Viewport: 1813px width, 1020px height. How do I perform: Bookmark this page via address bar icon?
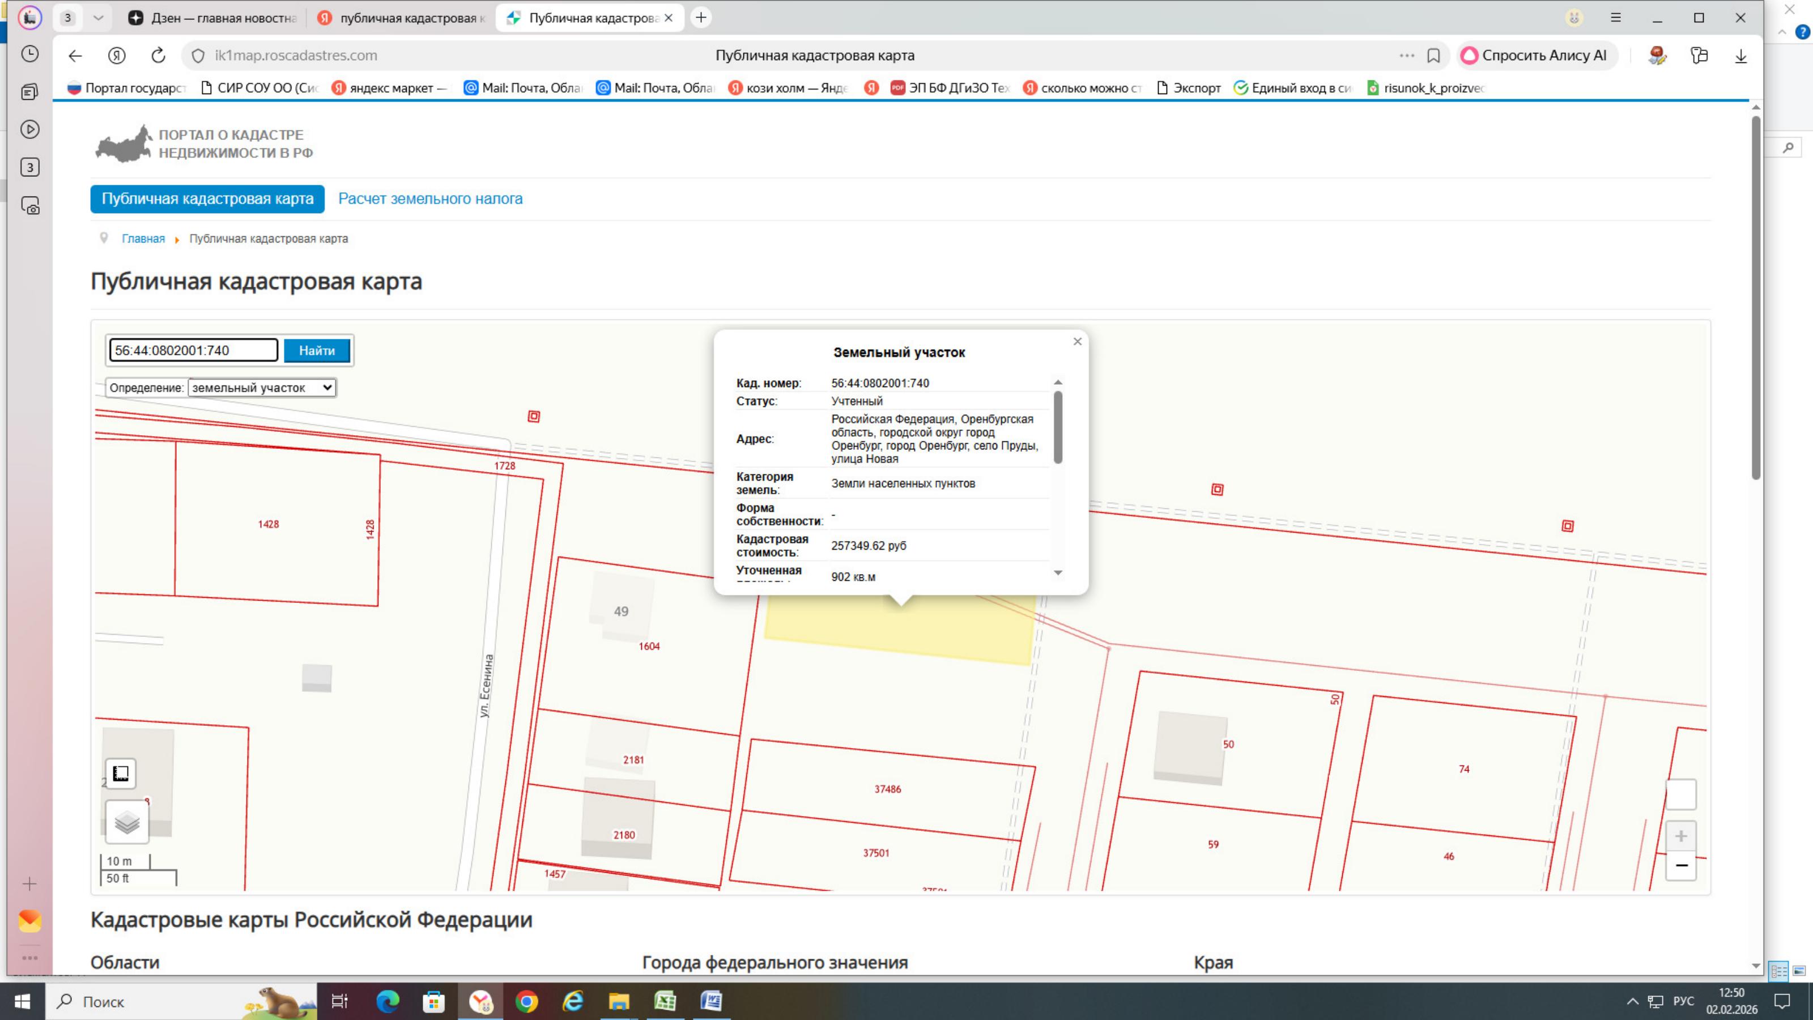click(1433, 56)
